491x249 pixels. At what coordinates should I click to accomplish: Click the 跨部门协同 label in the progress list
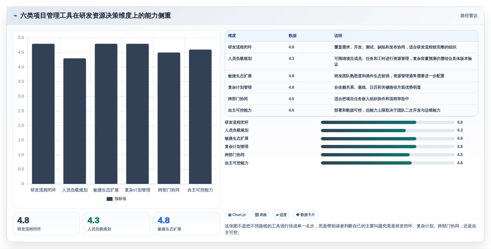[235, 155]
